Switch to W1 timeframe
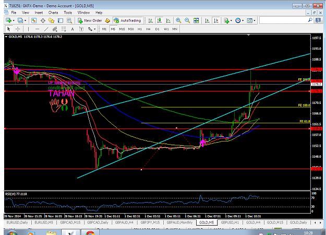The width and height of the screenshot is (326, 235). click(x=166, y=29)
